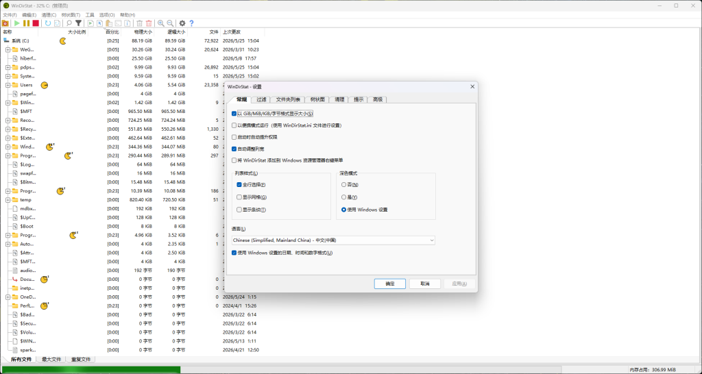The image size is (702, 374).
Task: Sort by 物理大小 column header
Action: 143,32
